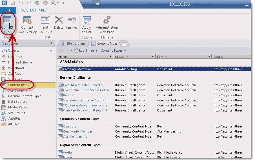The width and height of the screenshot is (255, 162).
Task: Open the Campaign-Material content type
Action: [x=76, y=69]
